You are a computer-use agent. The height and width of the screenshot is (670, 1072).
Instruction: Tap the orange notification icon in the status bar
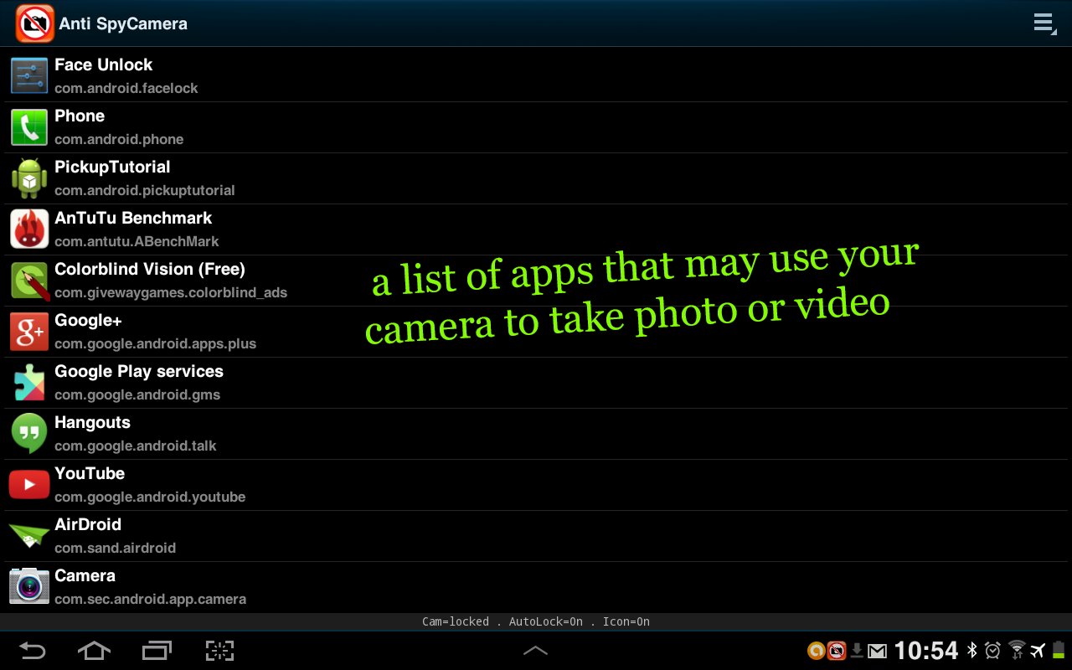coord(816,651)
